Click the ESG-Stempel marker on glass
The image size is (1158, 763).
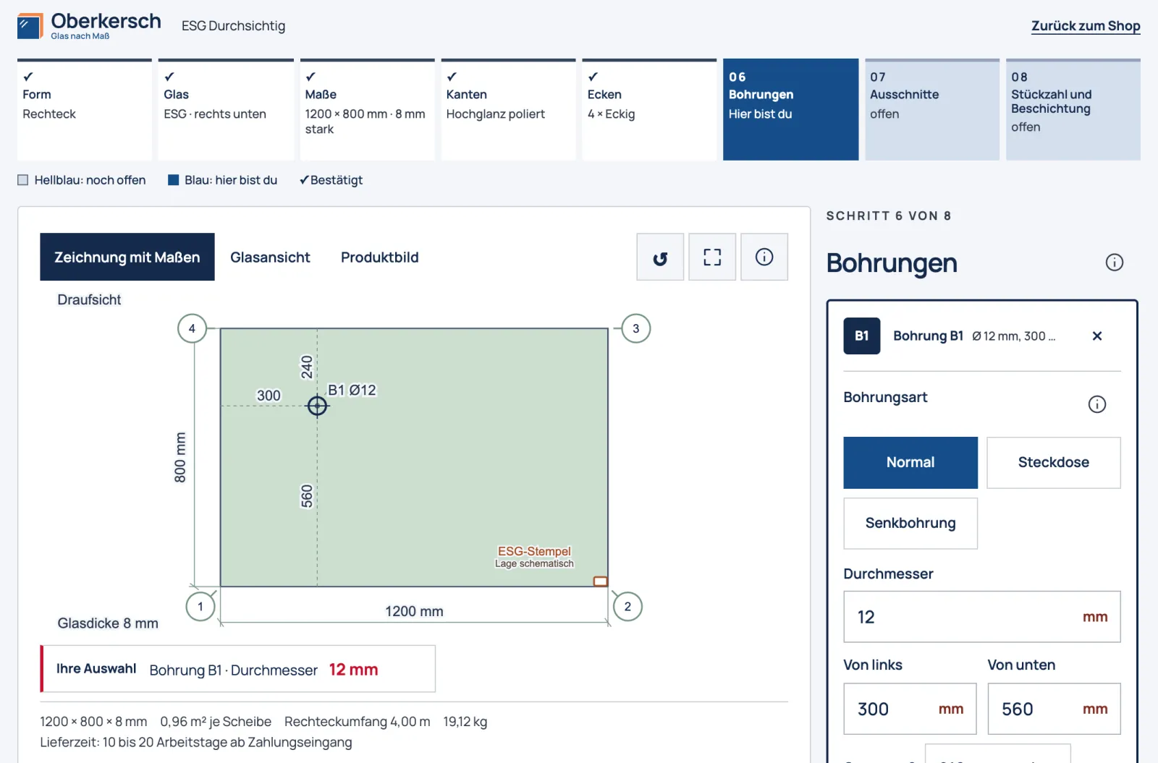(601, 581)
